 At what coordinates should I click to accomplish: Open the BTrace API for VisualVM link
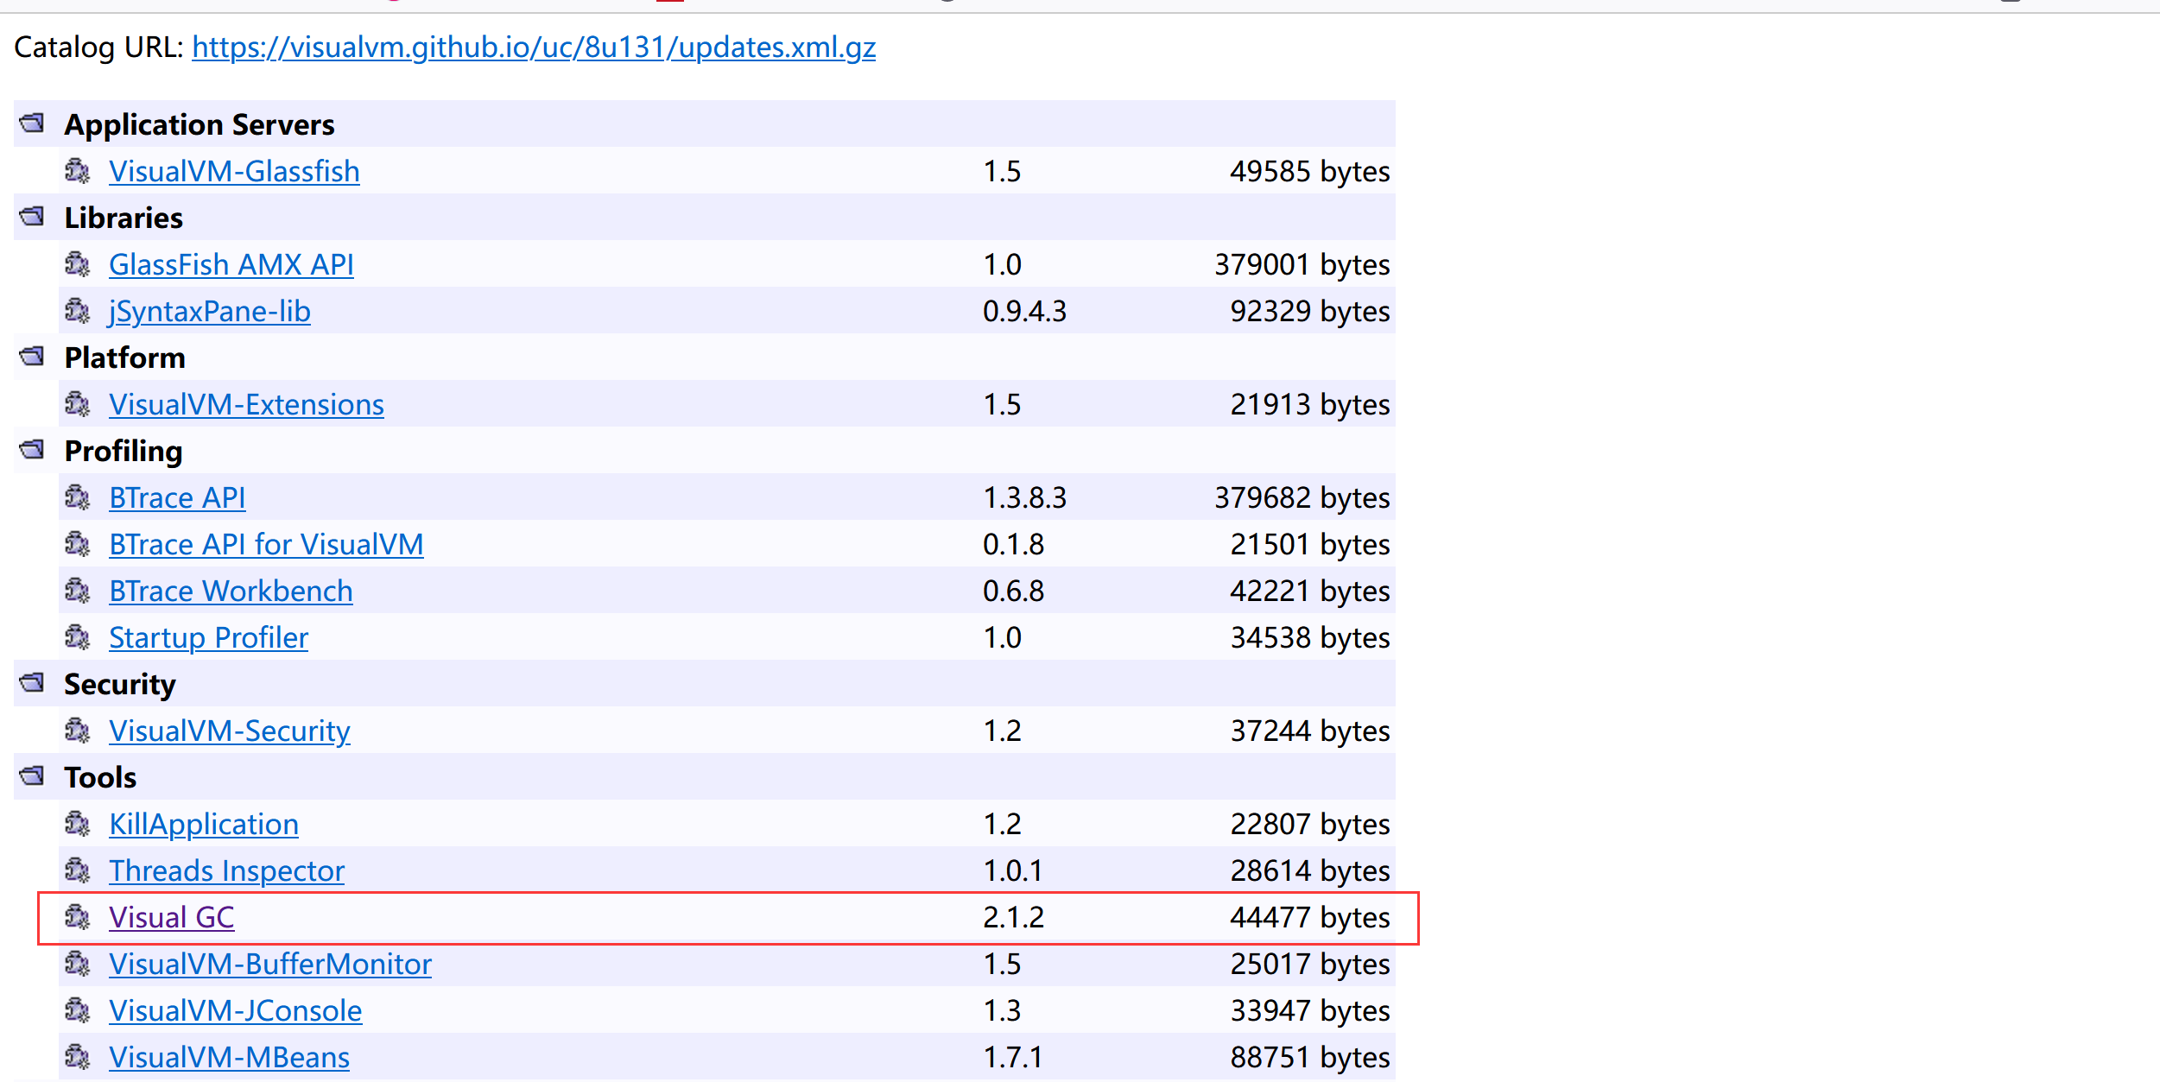[x=265, y=544]
